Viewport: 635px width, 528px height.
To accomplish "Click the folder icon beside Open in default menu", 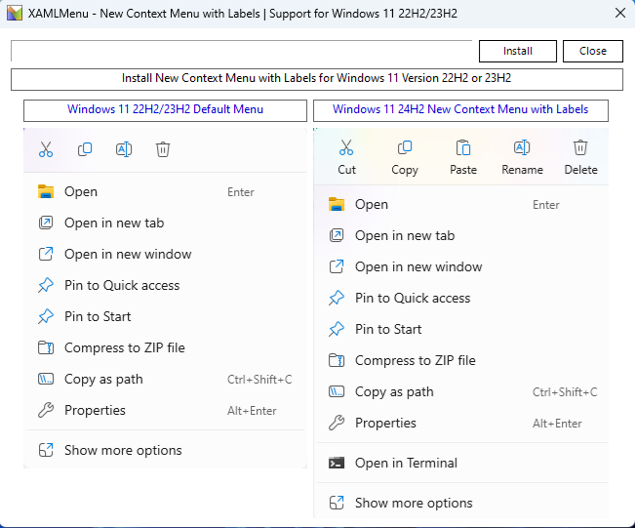I will pyautogui.click(x=46, y=191).
